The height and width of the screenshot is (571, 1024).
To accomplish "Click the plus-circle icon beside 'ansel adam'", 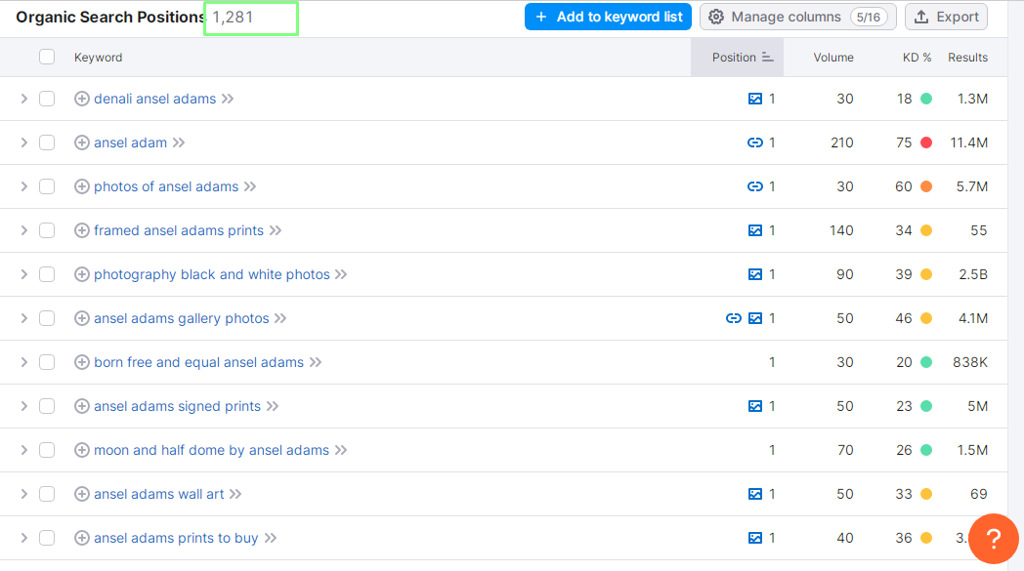I will (82, 143).
